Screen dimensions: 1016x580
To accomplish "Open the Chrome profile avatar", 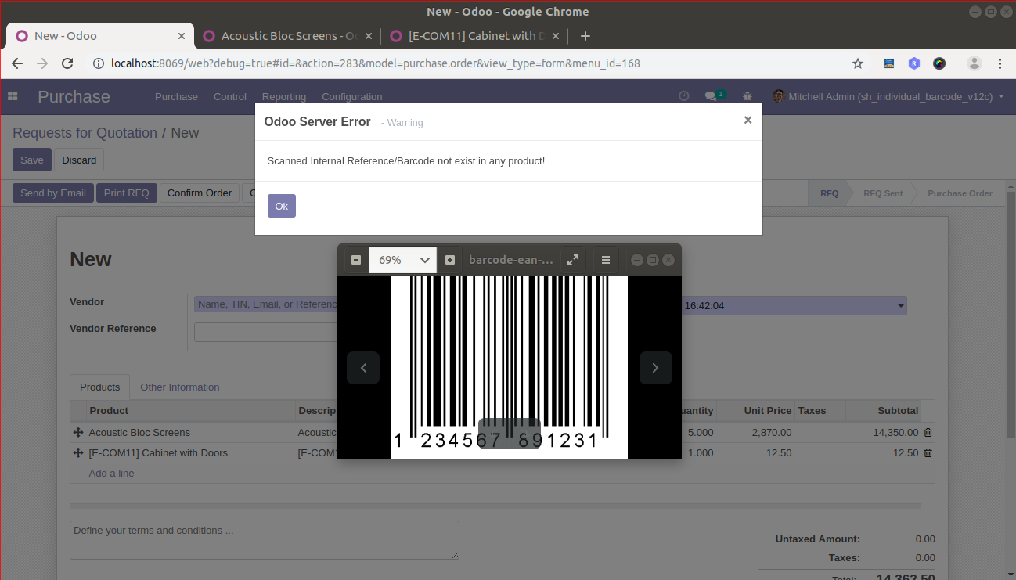I will (x=974, y=63).
